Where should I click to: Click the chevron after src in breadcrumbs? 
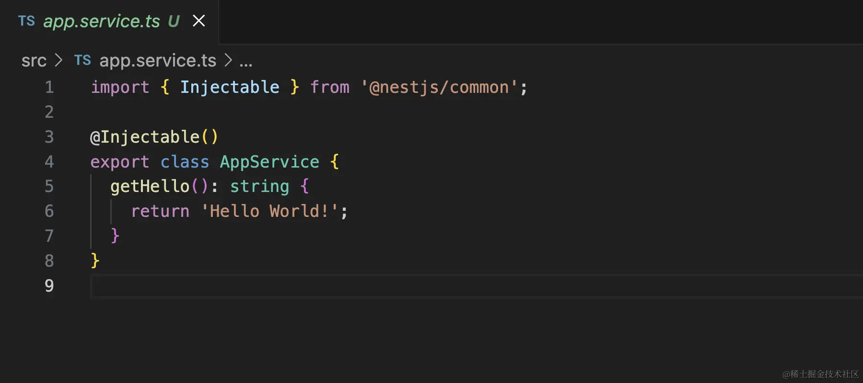[59, 60]
